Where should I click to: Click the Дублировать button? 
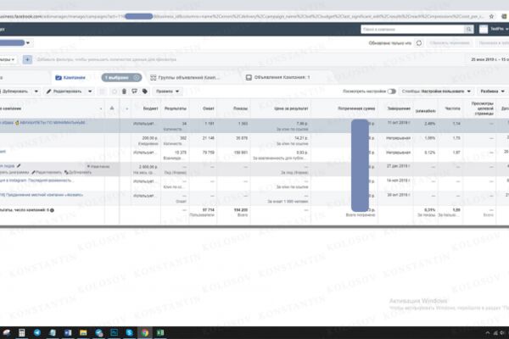tap(15, 92)
